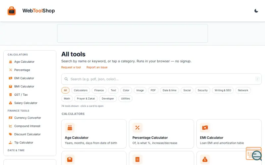Select the Color category filter
The height and width of the screenshot is (165, 265).
pyautogui.click(x=126, y=90)
